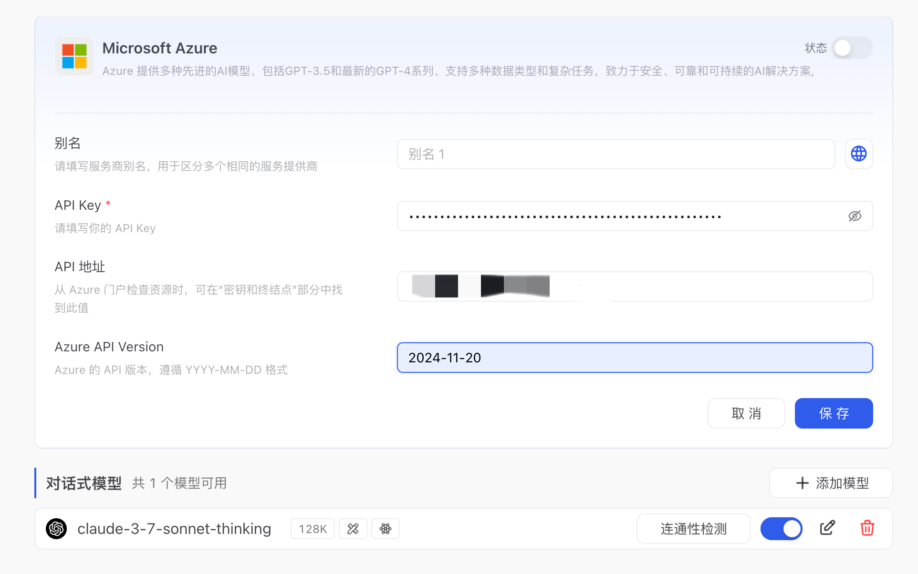Click the 对话式模型 section heading

(x=84, y=483)
